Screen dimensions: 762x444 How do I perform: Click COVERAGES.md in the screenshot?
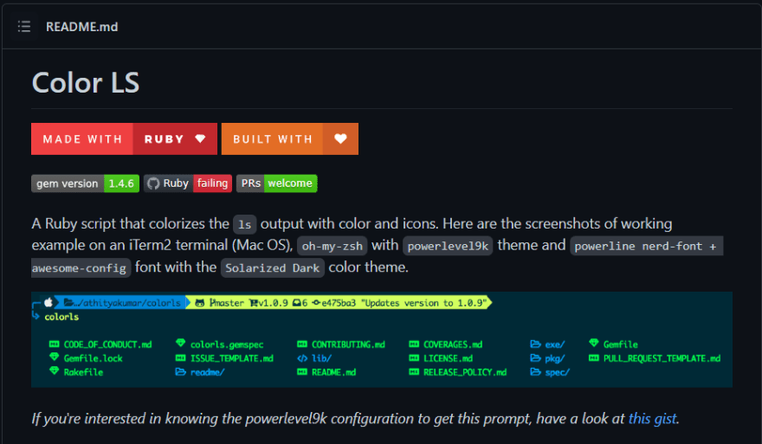(x=452, y=344)
